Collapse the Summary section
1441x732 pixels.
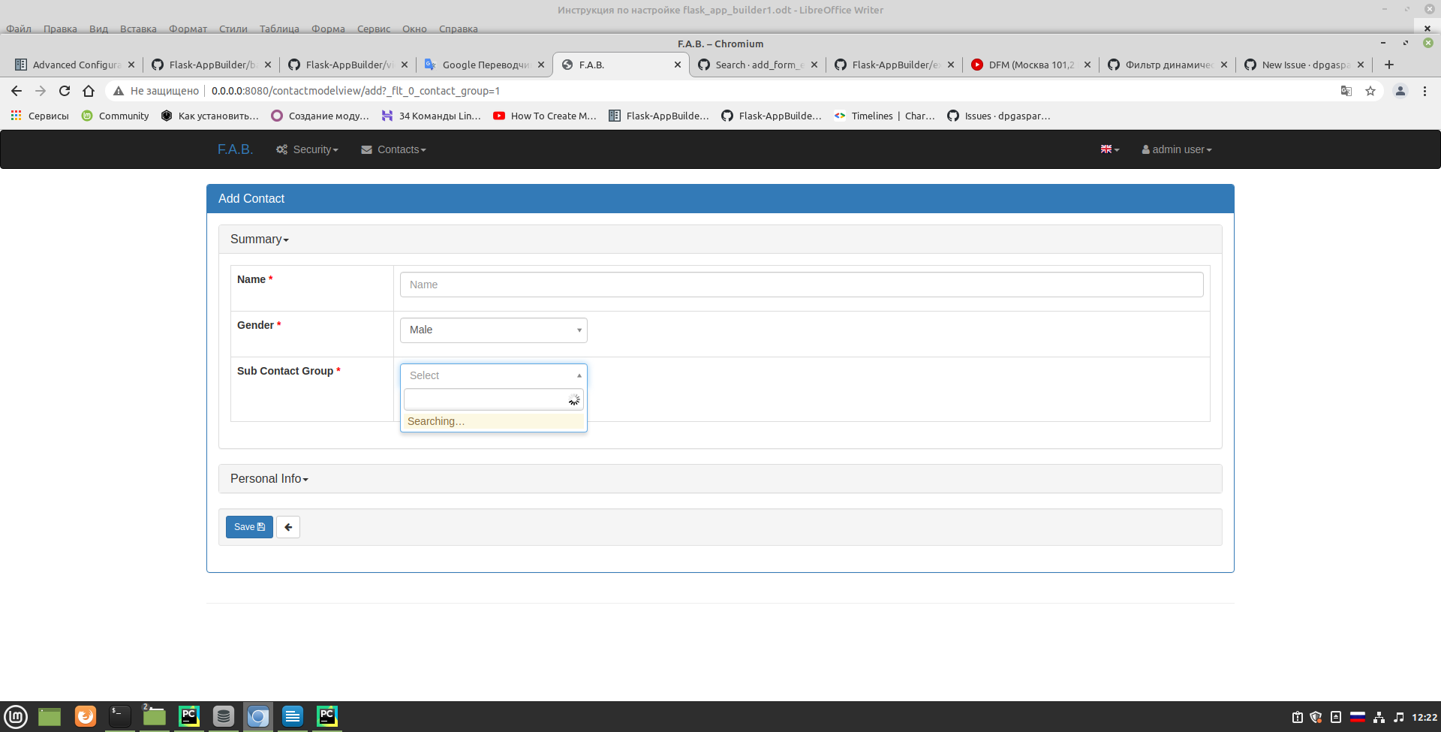point(260,239)
